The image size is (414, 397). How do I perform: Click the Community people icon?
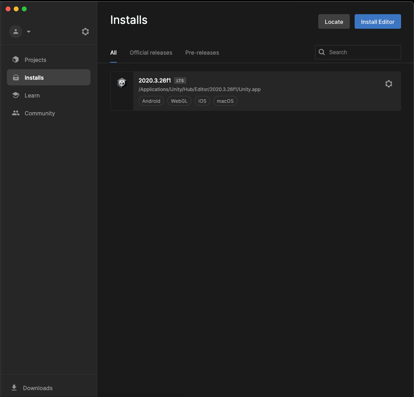(x=16, y=113)
